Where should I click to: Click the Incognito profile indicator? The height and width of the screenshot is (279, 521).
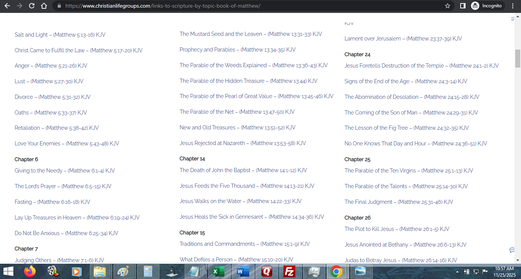tap(487, 6)
